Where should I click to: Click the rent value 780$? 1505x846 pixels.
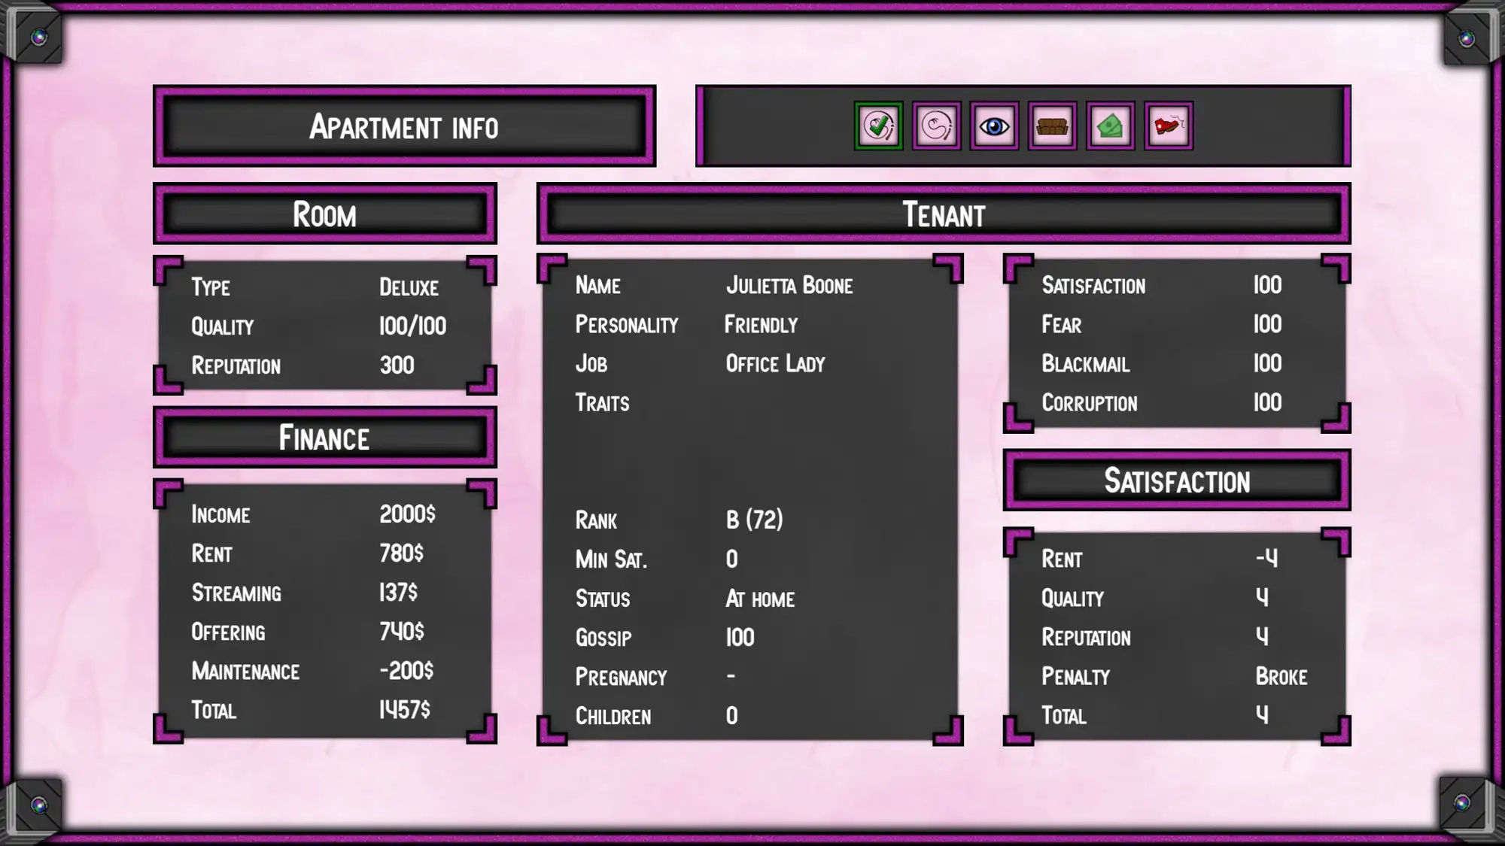click(x=401, y=553)
